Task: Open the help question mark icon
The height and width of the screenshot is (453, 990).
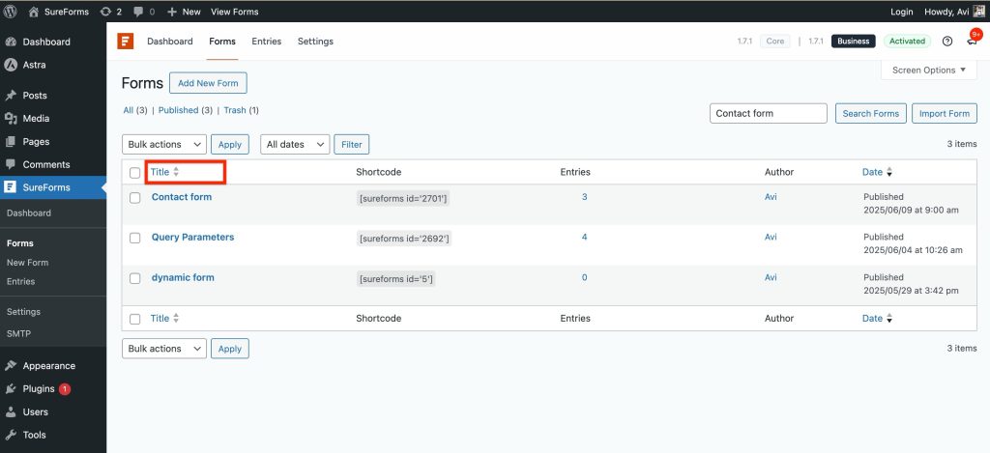Action: [946, 42]
